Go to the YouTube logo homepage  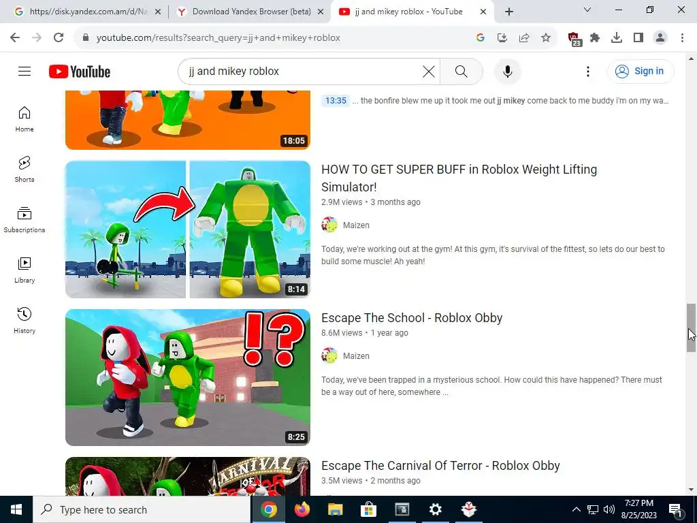80,72
